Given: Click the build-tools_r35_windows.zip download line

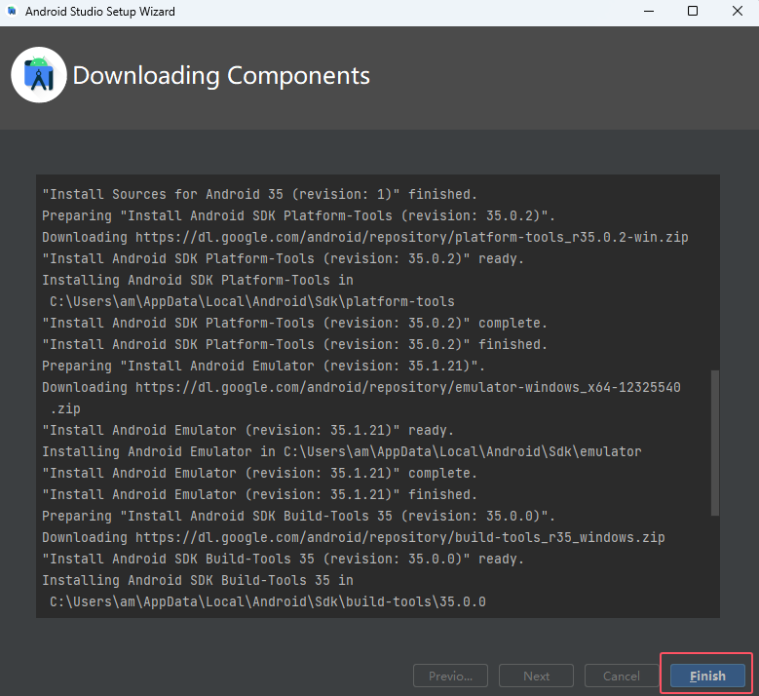Looking at the screenshot, I should 354,538.
